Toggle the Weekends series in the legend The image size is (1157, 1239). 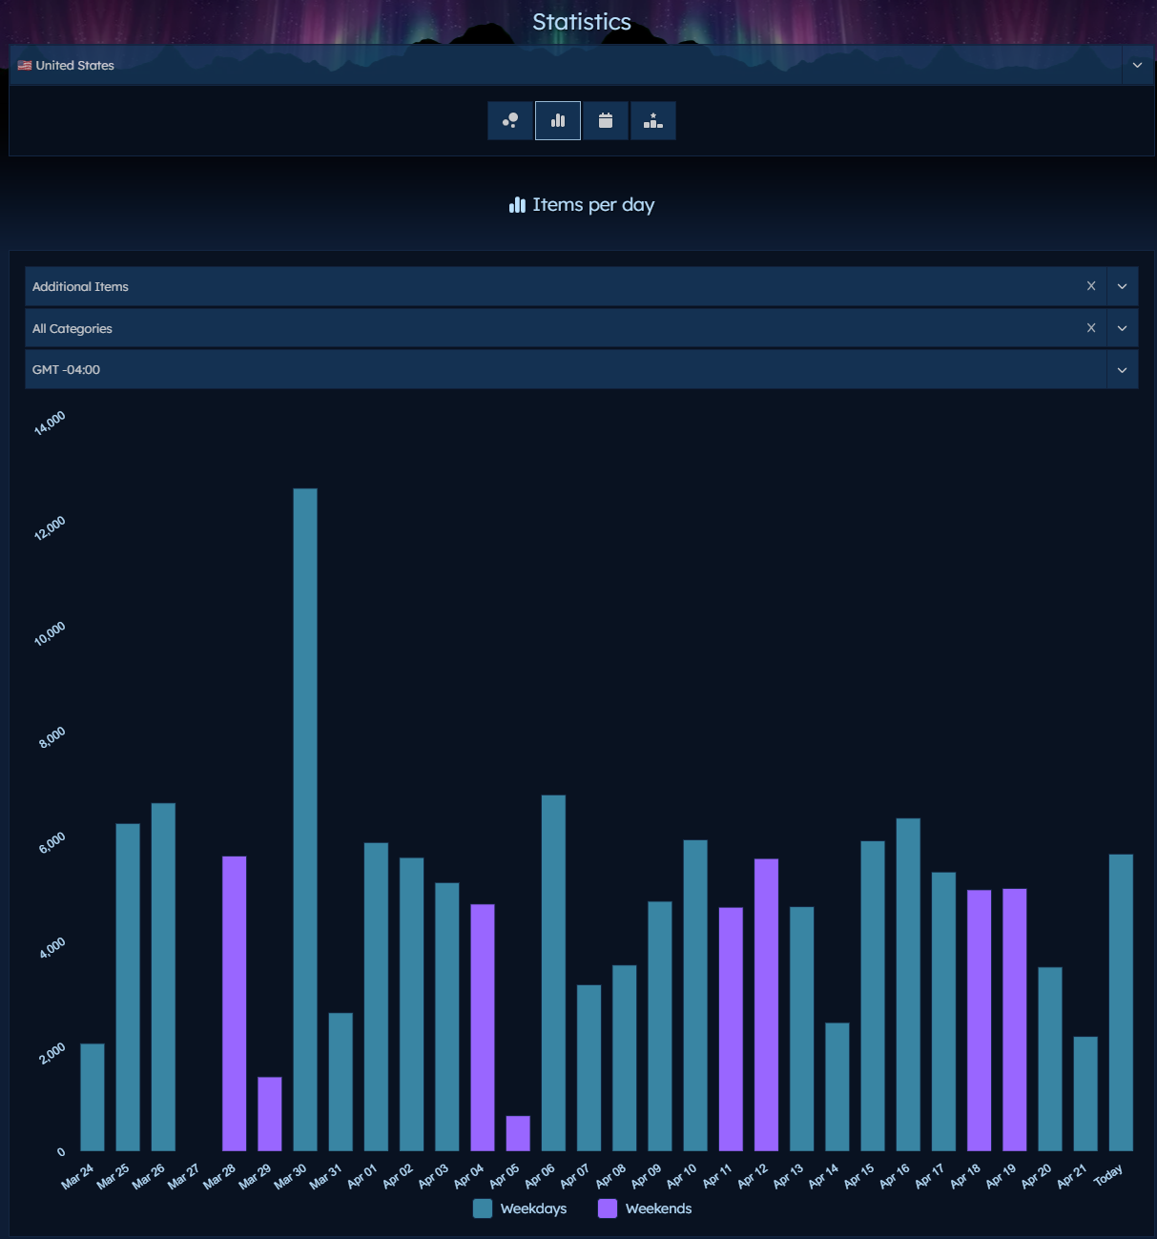pos(659,1208)
